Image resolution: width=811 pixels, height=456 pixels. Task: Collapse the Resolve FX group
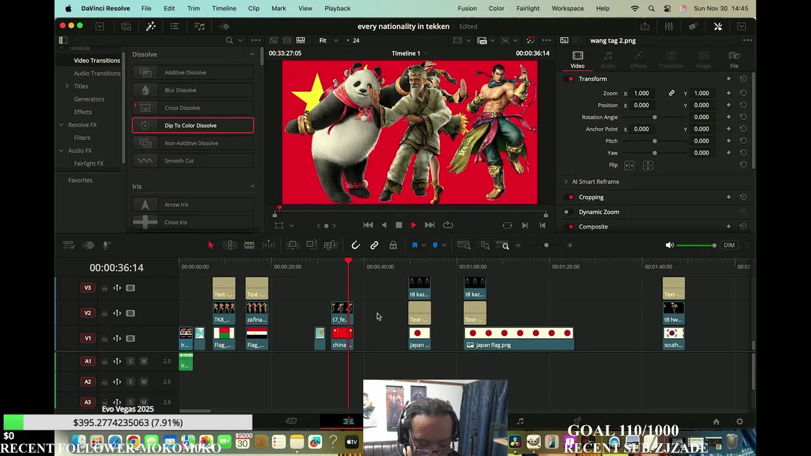point(61,125)
